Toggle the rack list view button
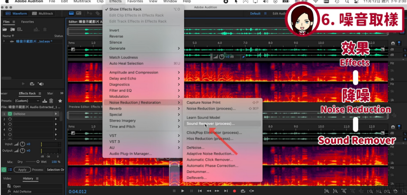The height and width of the screenshot is (195, 407). point(10,170)
